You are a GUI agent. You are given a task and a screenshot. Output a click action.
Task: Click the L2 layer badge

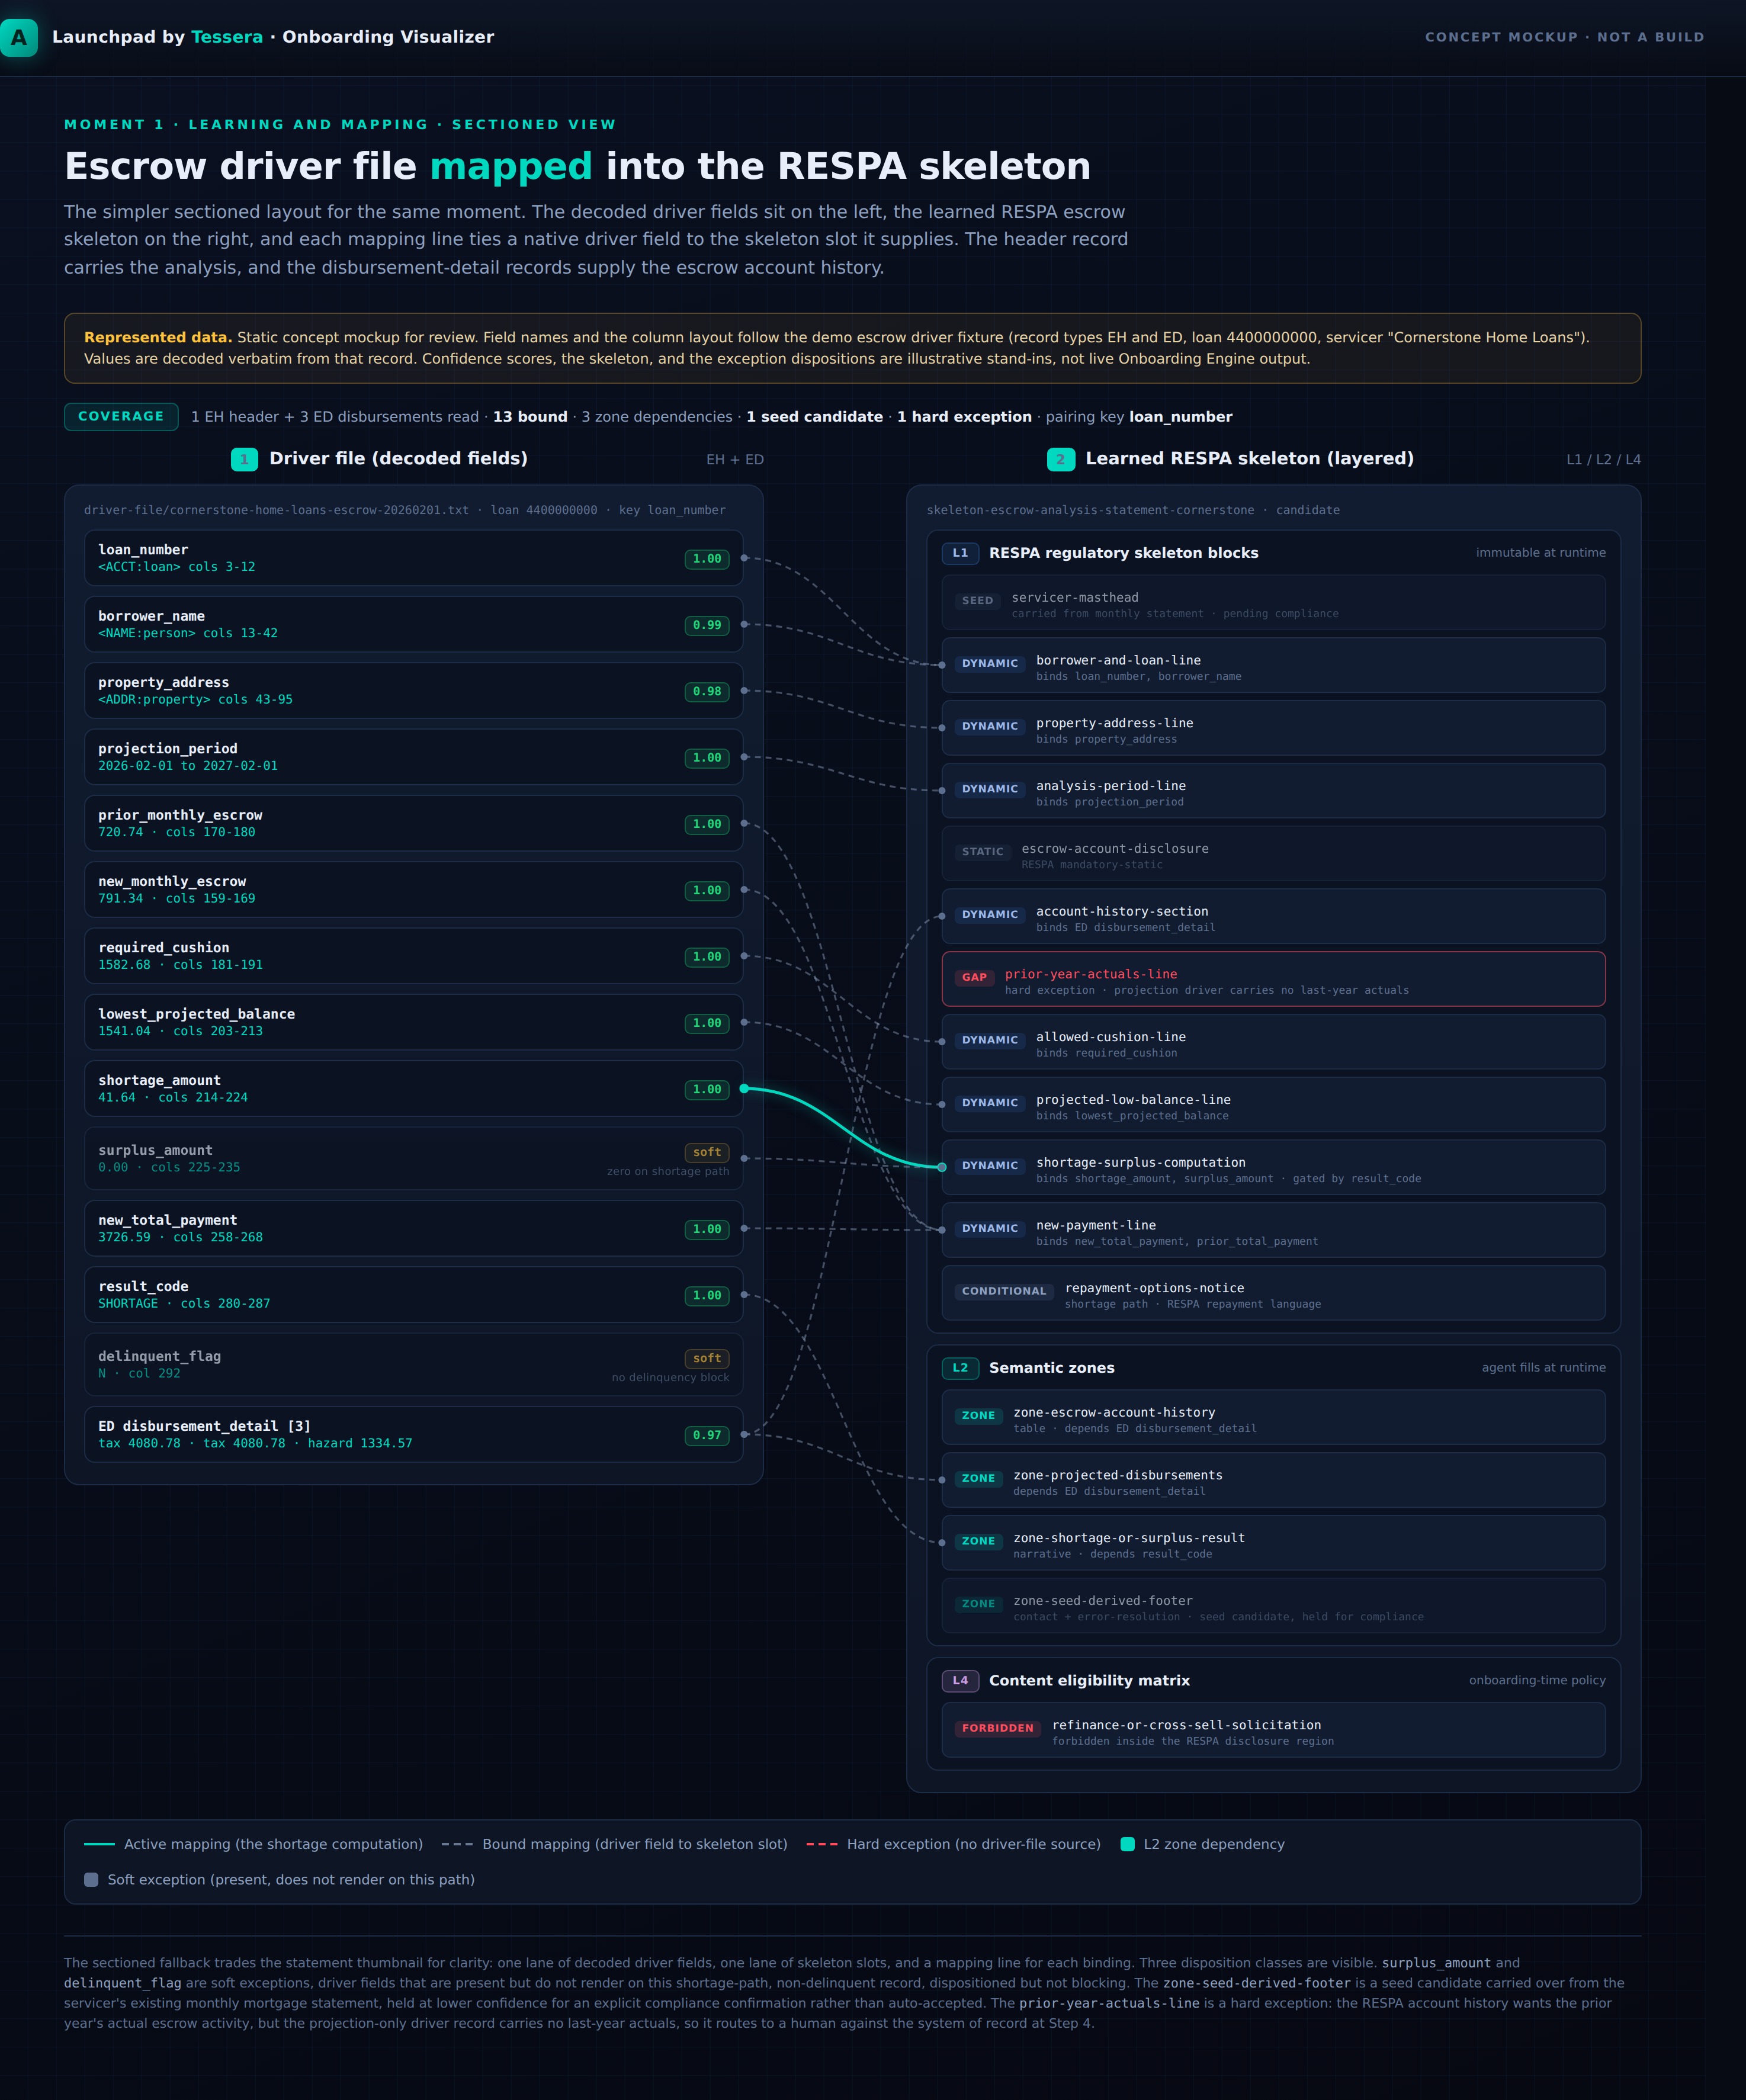pyautogui.click(x=960, y=1368)
